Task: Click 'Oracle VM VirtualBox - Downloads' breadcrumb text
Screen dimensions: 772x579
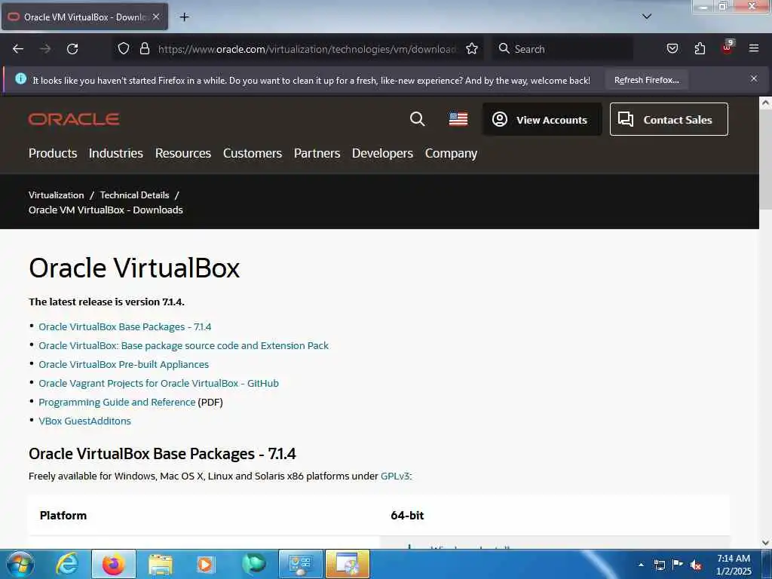Action: pos(106,210)
